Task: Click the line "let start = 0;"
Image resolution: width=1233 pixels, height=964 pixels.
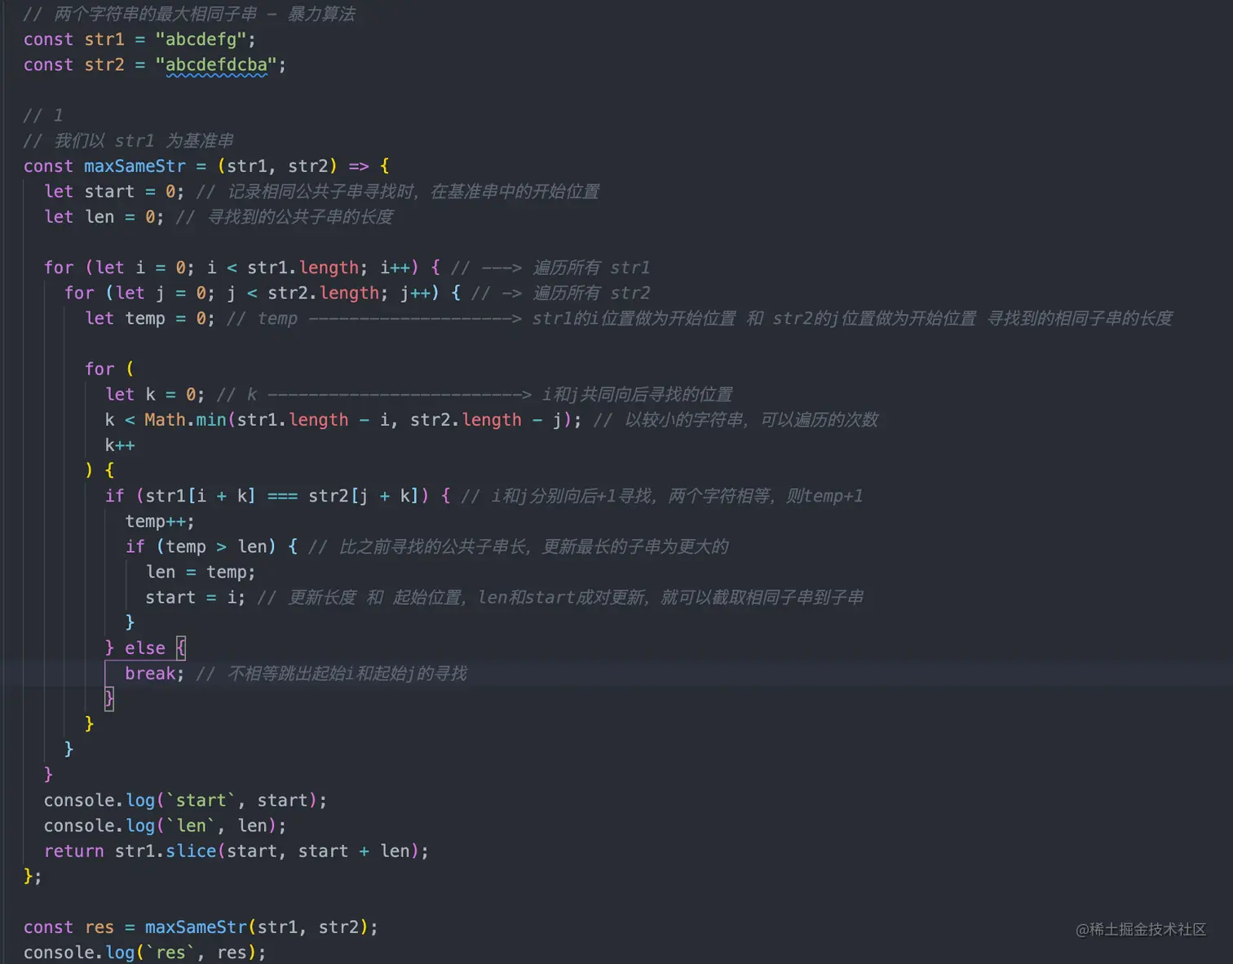Action: pyautogui.click(x=114, y=192)
